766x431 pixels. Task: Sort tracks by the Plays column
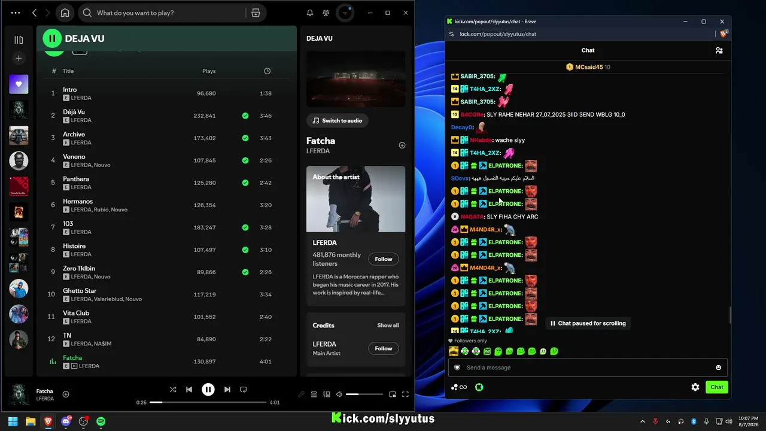209,71
